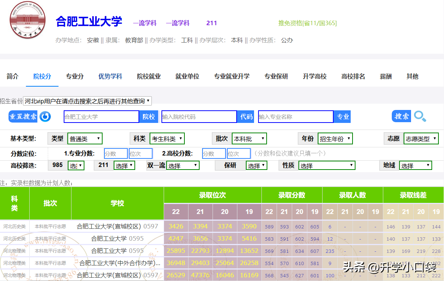Expand the 招生年份 dropdown

coord(335,139)
